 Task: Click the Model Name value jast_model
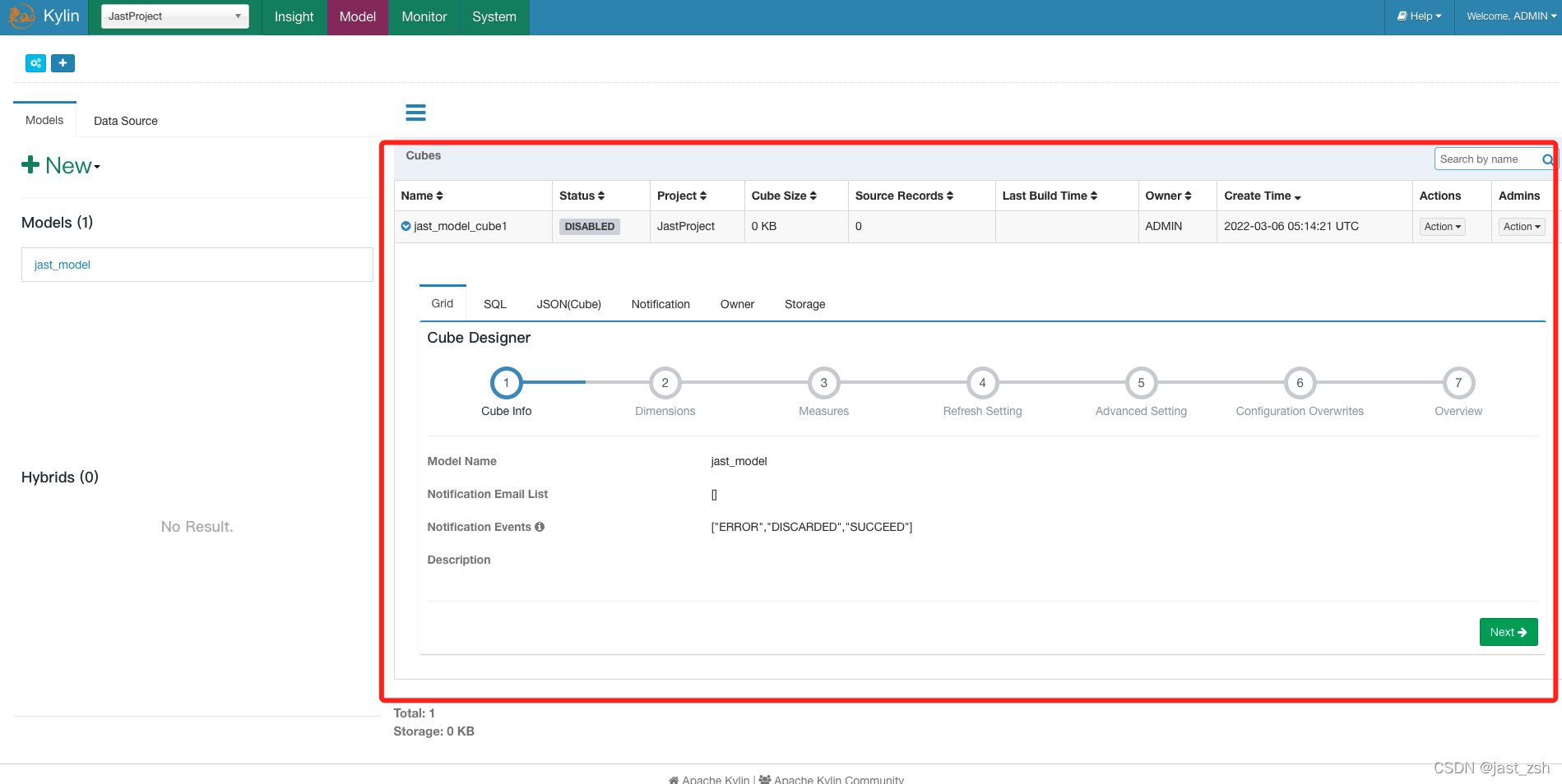[739, 461]
